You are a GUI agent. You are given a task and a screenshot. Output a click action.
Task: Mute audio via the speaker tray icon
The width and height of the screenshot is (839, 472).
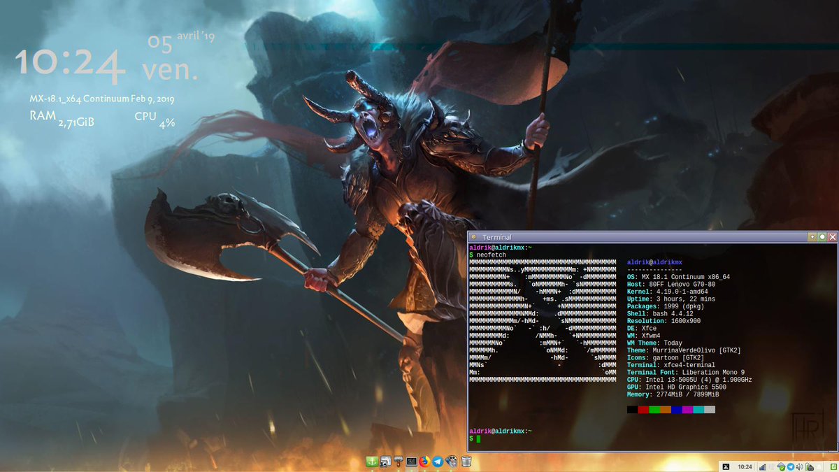tap(799, 466)
